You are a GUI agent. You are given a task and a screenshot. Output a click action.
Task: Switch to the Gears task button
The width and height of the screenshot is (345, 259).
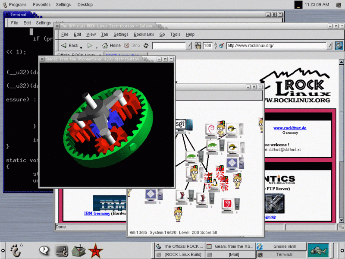tap(231, 246)
